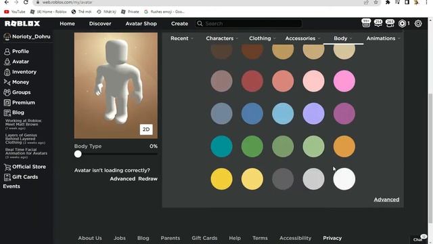Expand the Animations dropdown
Viewport: 433px width, 244px height.
click(x=384, y=39)
